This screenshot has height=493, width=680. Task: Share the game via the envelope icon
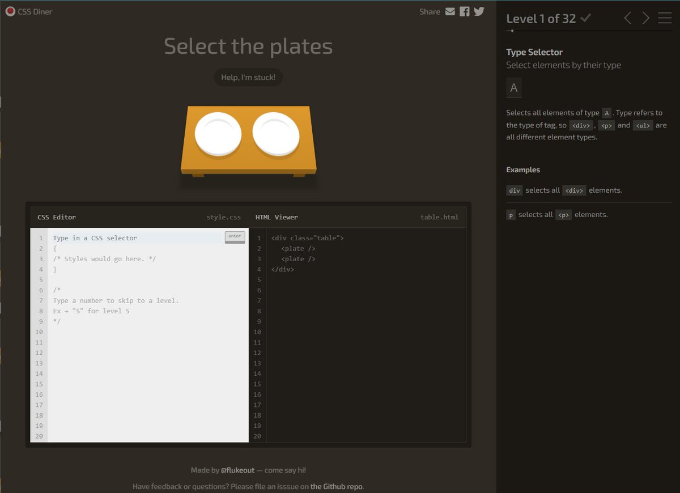[x=449, y=11]
